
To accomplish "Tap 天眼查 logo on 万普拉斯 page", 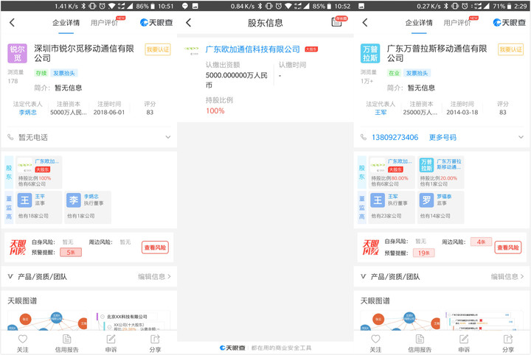I will point(509,23).
